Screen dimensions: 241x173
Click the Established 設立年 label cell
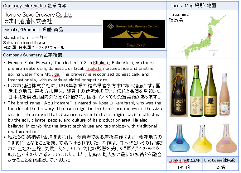(x=184, y=160)
